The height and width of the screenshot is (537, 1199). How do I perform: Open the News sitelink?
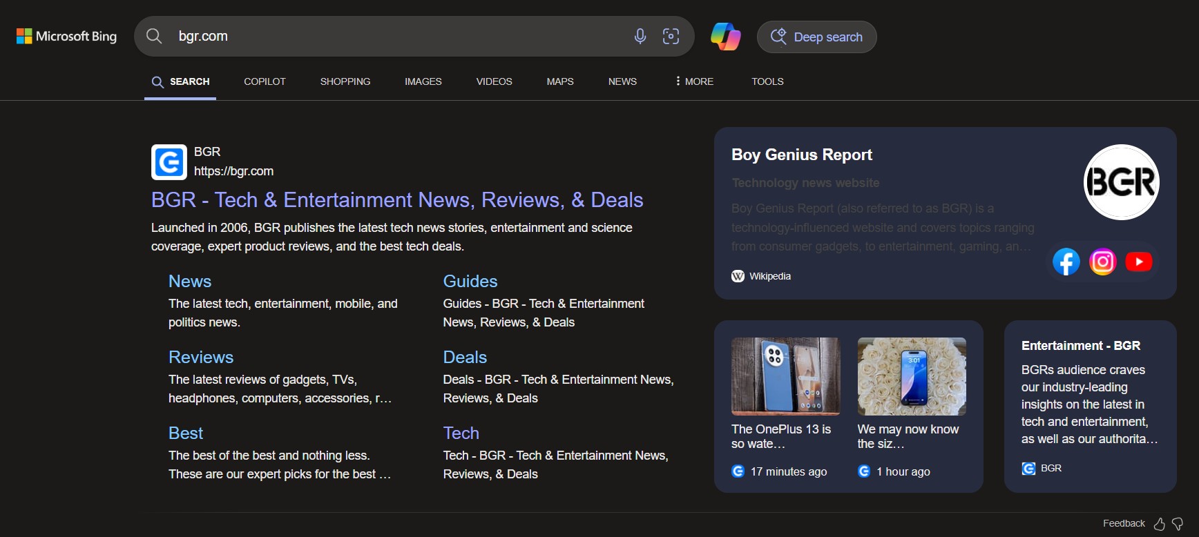190,281
